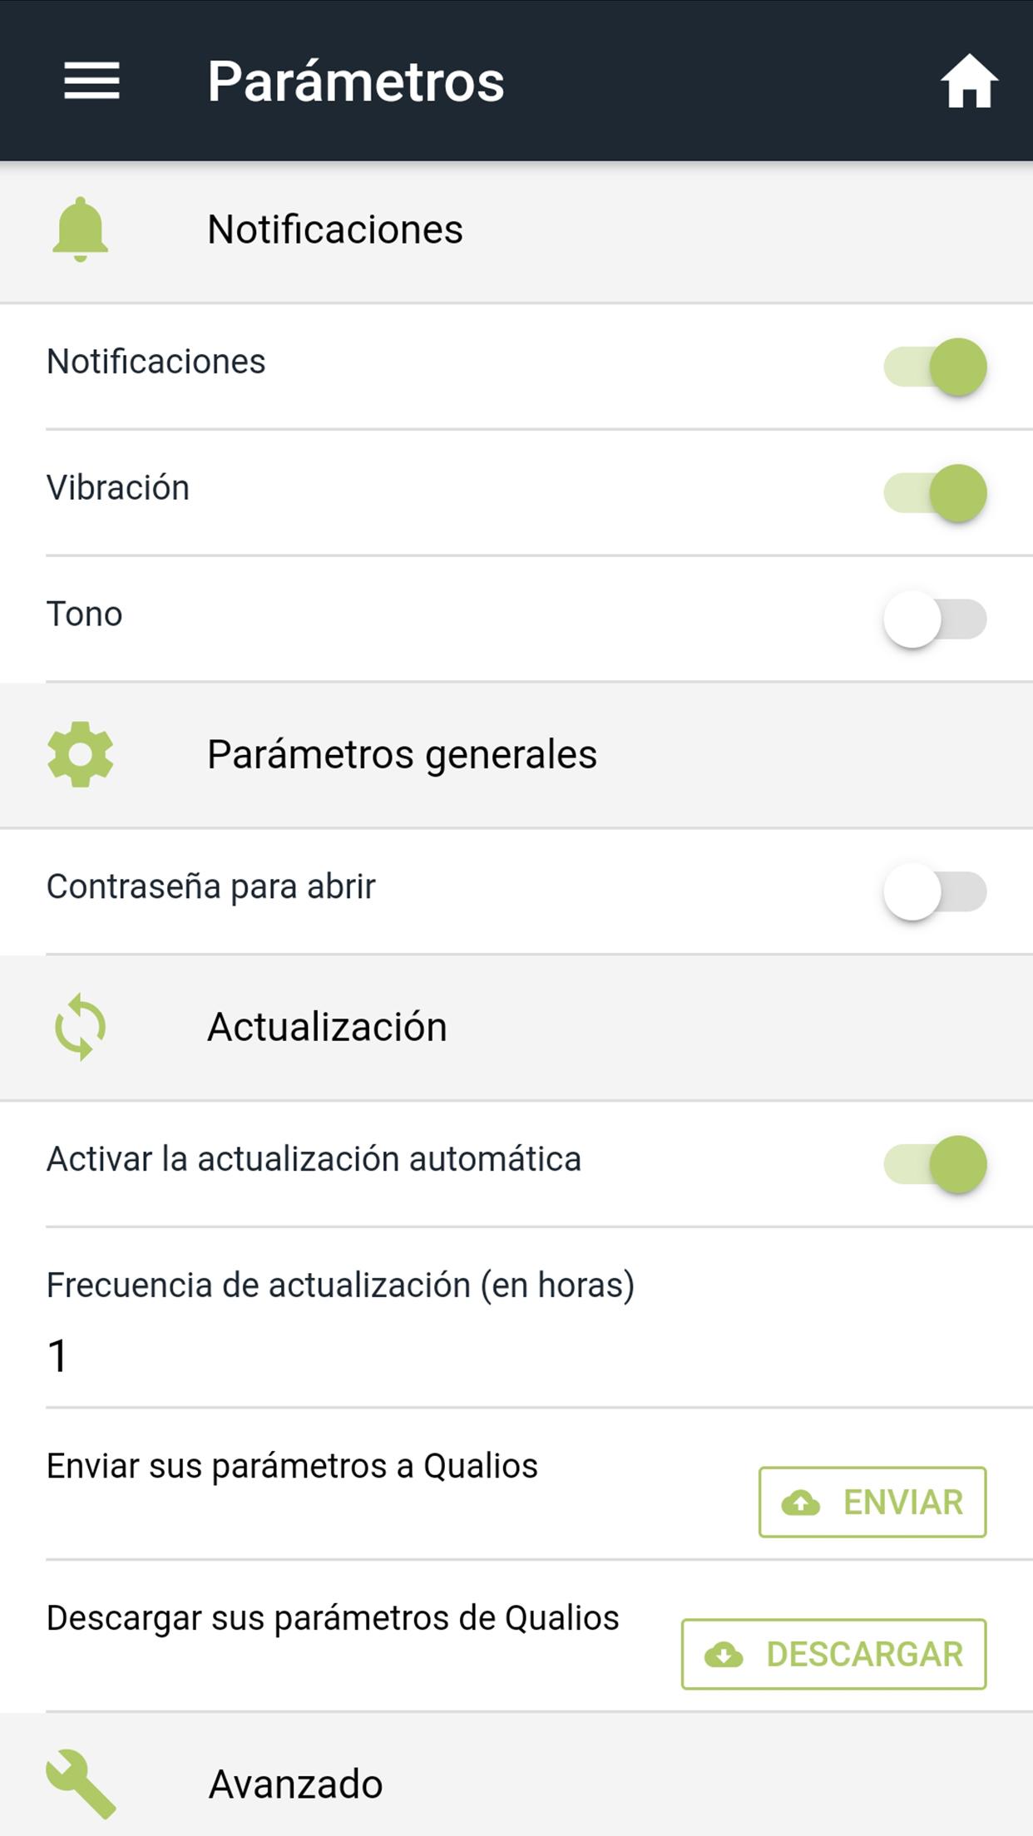Open the hamburger navigation menu
This screenshot has width=1033, height=1836.
91,81
